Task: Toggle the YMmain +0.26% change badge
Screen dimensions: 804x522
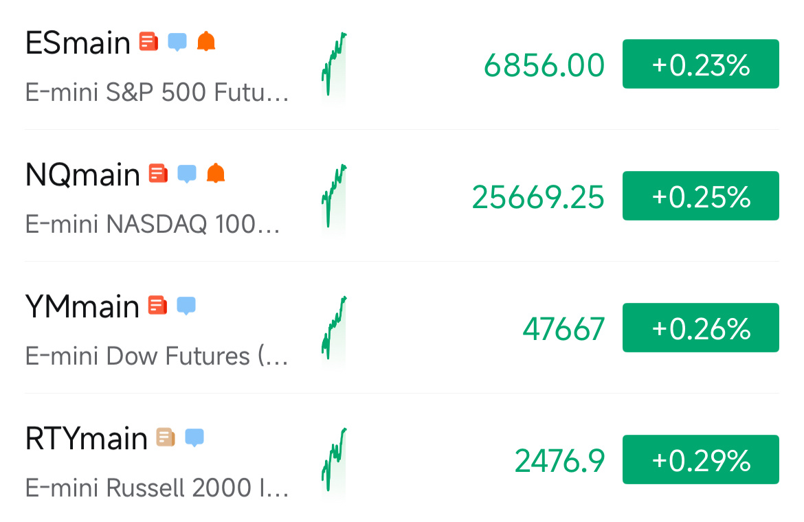Action: 700,328
